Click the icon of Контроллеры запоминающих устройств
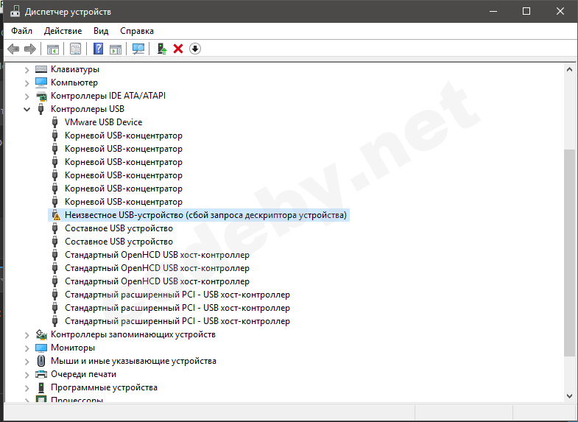Image resolution: width=578 pixels, height=422 pixels. pos(41,334)
